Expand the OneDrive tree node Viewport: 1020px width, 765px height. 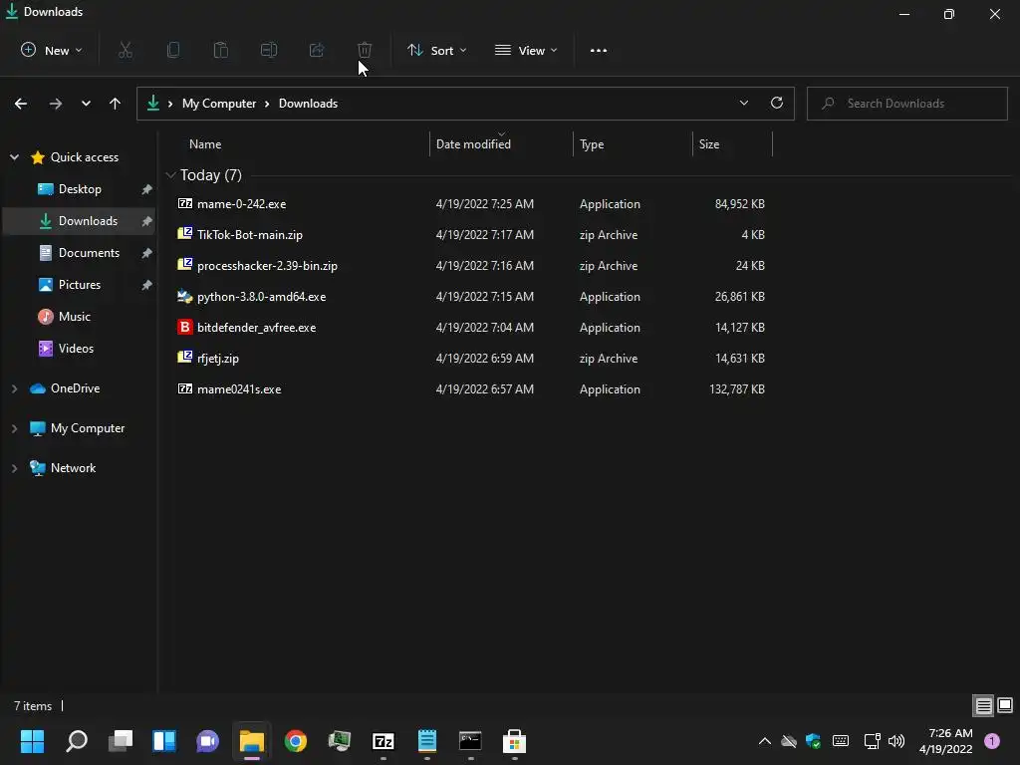14,388
